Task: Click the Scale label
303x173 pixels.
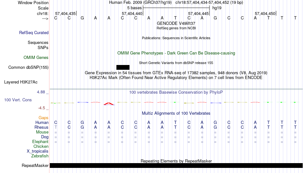Action: tap(43, 8)
